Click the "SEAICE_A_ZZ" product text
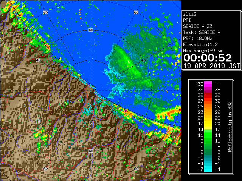Screen dimensions: 242x181 pyautogui.click(x=197, y=26)
